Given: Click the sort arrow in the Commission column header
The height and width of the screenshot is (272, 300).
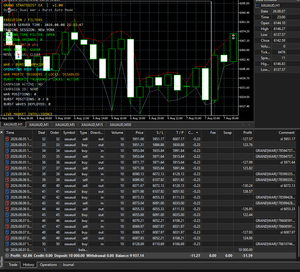Looking at the screenshot, I should coord(197,132).
